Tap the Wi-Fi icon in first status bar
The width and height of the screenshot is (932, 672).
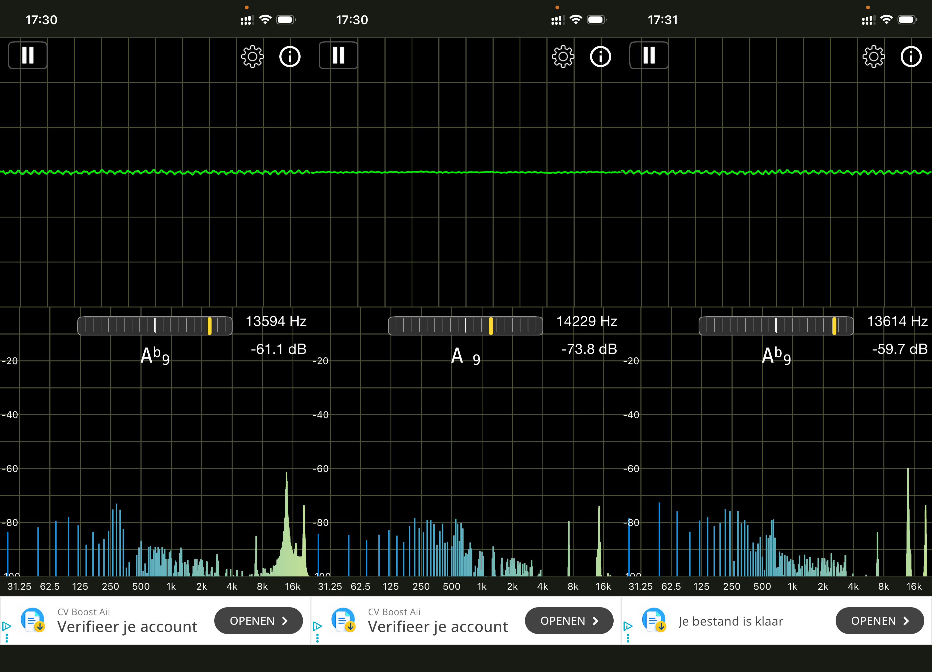[x=266, y=20]
